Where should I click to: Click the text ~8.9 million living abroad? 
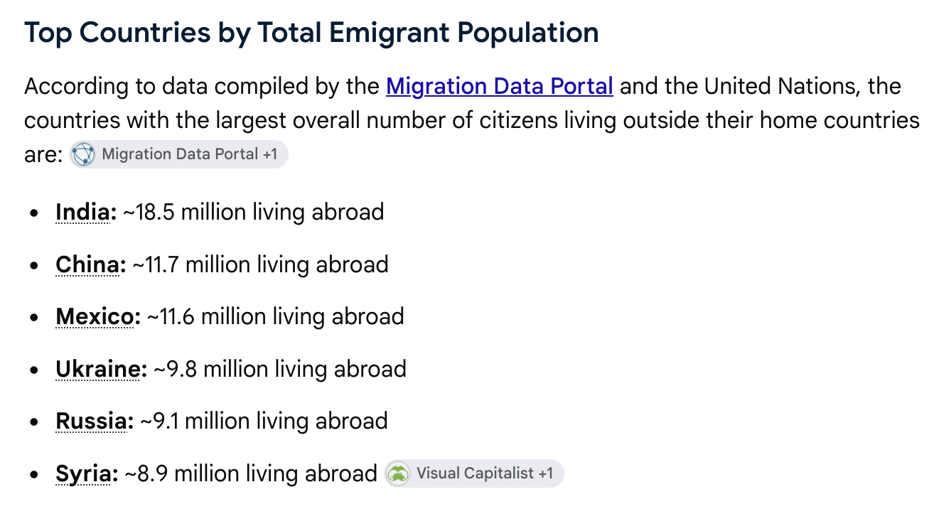[x=251, y=473]
